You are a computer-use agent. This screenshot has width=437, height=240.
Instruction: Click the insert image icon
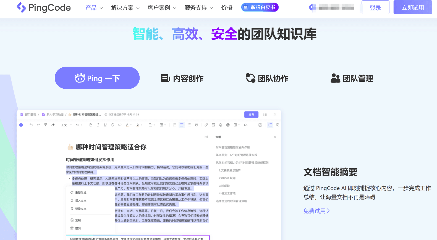point(213,125)
